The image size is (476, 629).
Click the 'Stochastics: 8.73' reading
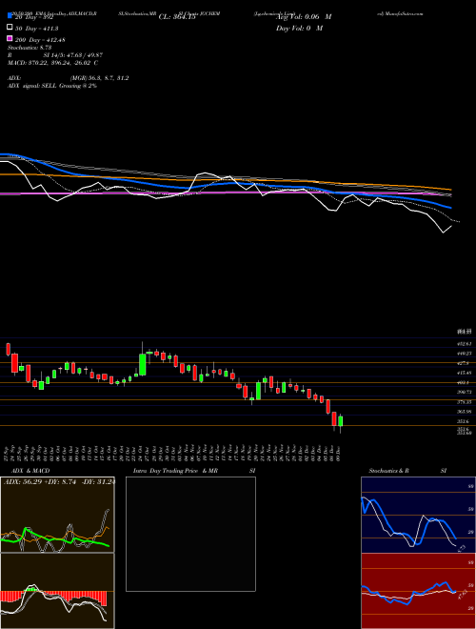[x=30, y=48]
